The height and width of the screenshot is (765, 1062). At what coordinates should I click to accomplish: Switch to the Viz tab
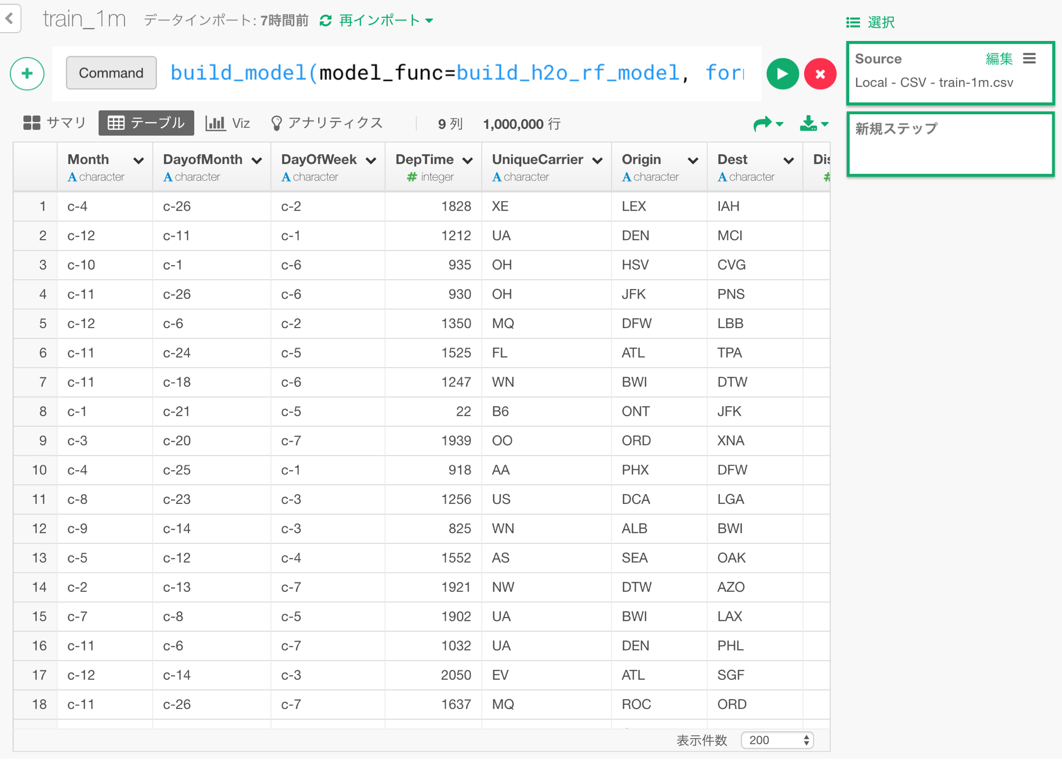click(228, 123)
